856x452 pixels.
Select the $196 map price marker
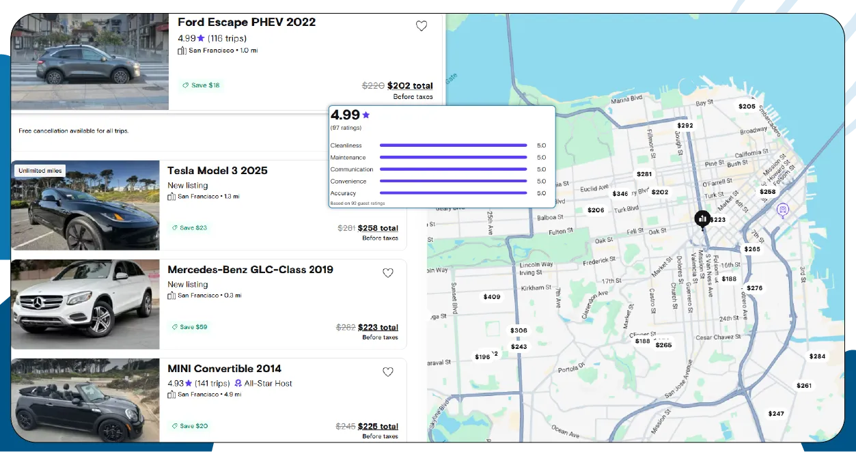482,357
